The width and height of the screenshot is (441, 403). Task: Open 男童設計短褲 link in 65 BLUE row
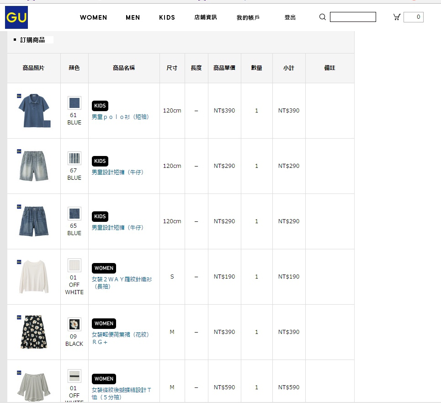point(117,227)
